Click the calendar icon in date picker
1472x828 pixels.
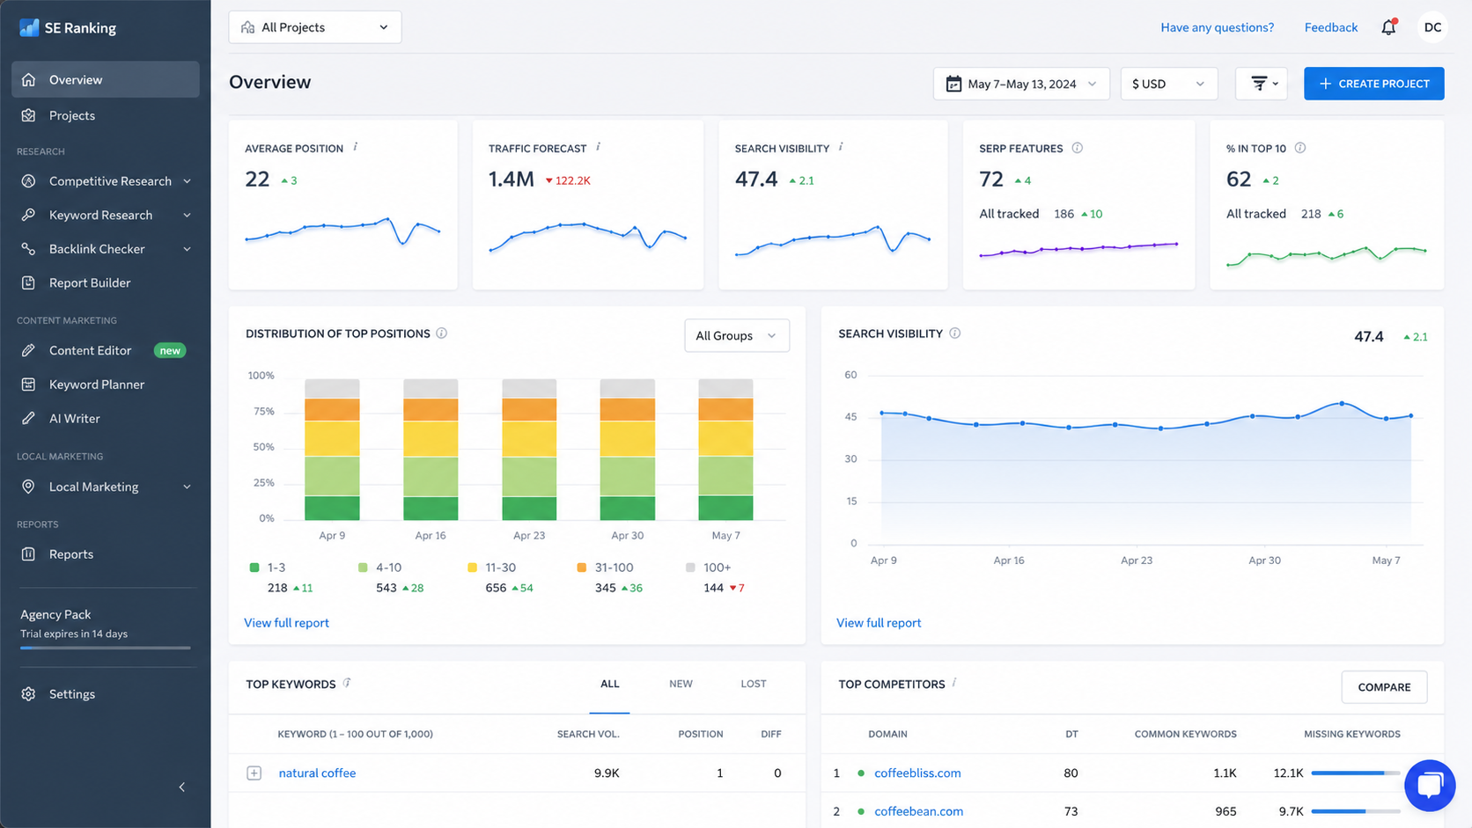click(x=953, y=84)
